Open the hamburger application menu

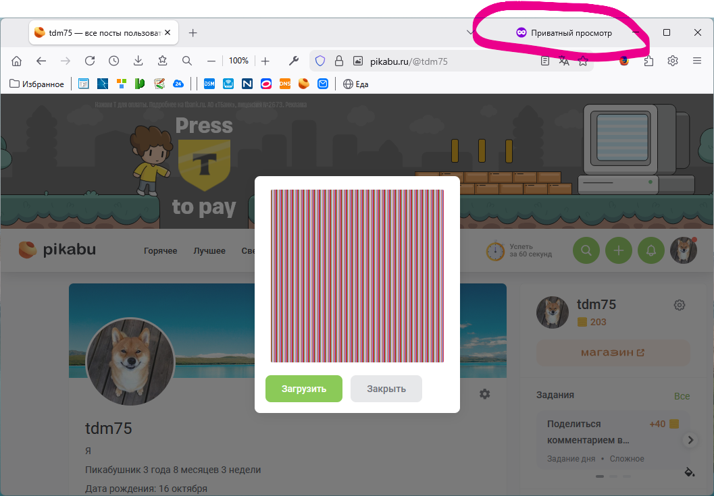[x=697, y=61]
